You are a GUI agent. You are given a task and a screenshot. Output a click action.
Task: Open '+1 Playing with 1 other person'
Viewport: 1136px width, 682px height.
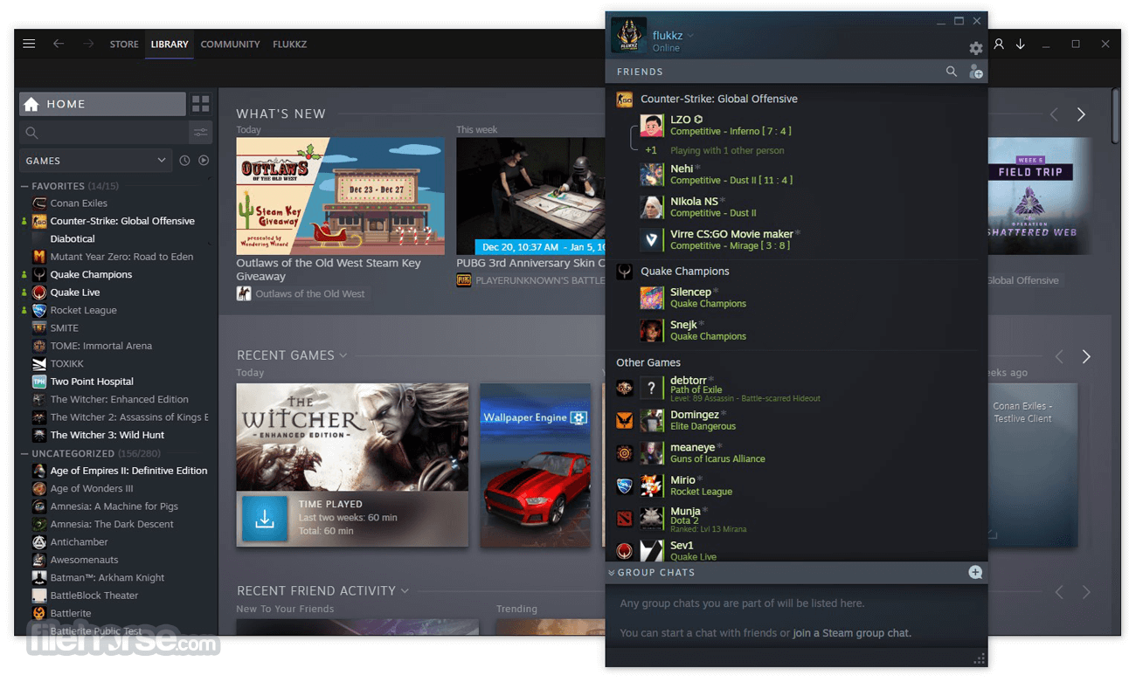(715, 150)
